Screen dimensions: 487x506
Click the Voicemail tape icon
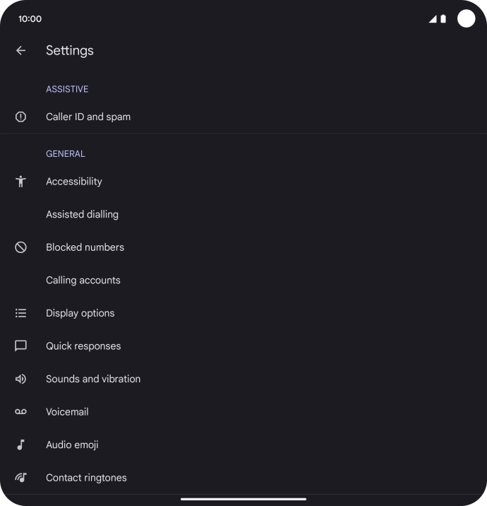click(x=21, y=412)
